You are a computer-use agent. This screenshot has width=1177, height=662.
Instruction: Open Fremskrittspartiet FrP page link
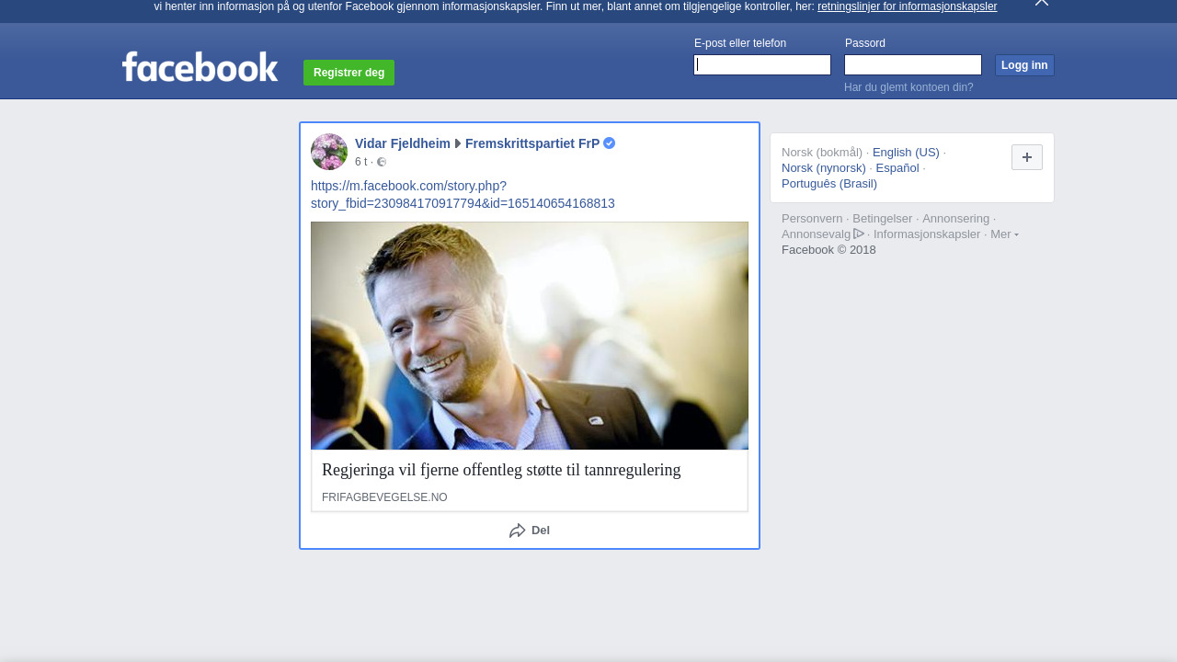click(532, 143)
